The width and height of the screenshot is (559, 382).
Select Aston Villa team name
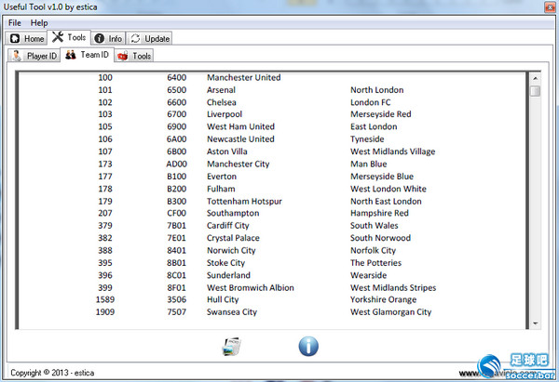227,151
